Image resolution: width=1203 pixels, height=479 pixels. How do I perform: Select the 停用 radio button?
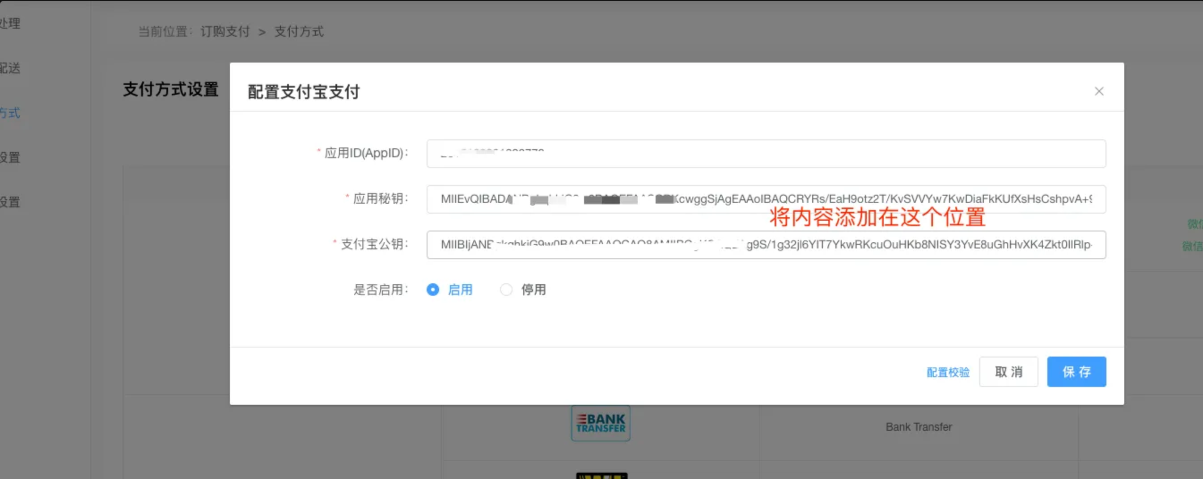[506, 290]
